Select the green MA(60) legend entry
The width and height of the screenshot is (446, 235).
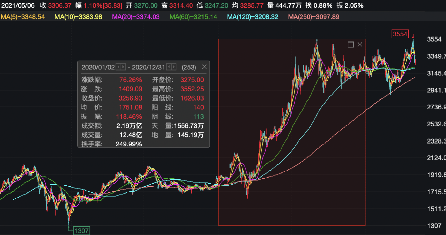[x=194, y=17]
